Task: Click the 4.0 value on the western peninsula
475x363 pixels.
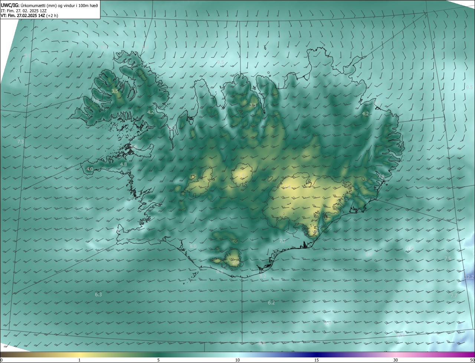Action: pos(89,169)
